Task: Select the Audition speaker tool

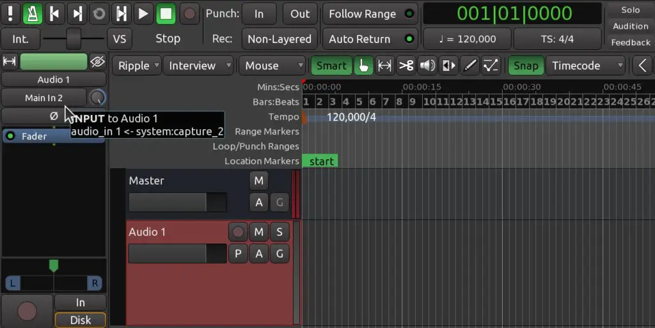Action: click(427, 65)
